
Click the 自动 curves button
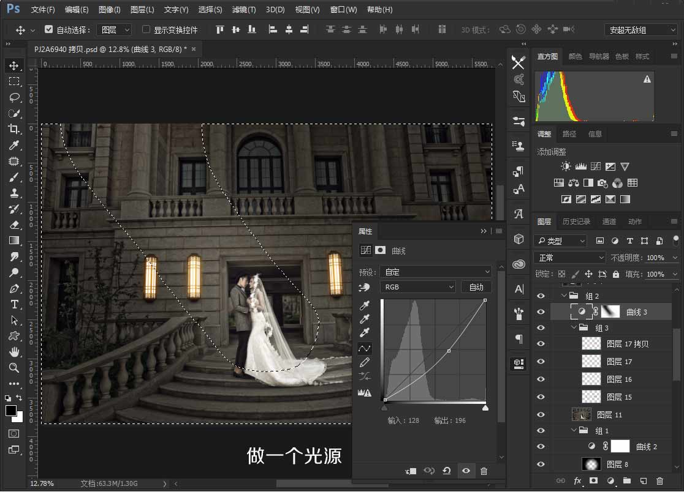click(x=476, y=286)
